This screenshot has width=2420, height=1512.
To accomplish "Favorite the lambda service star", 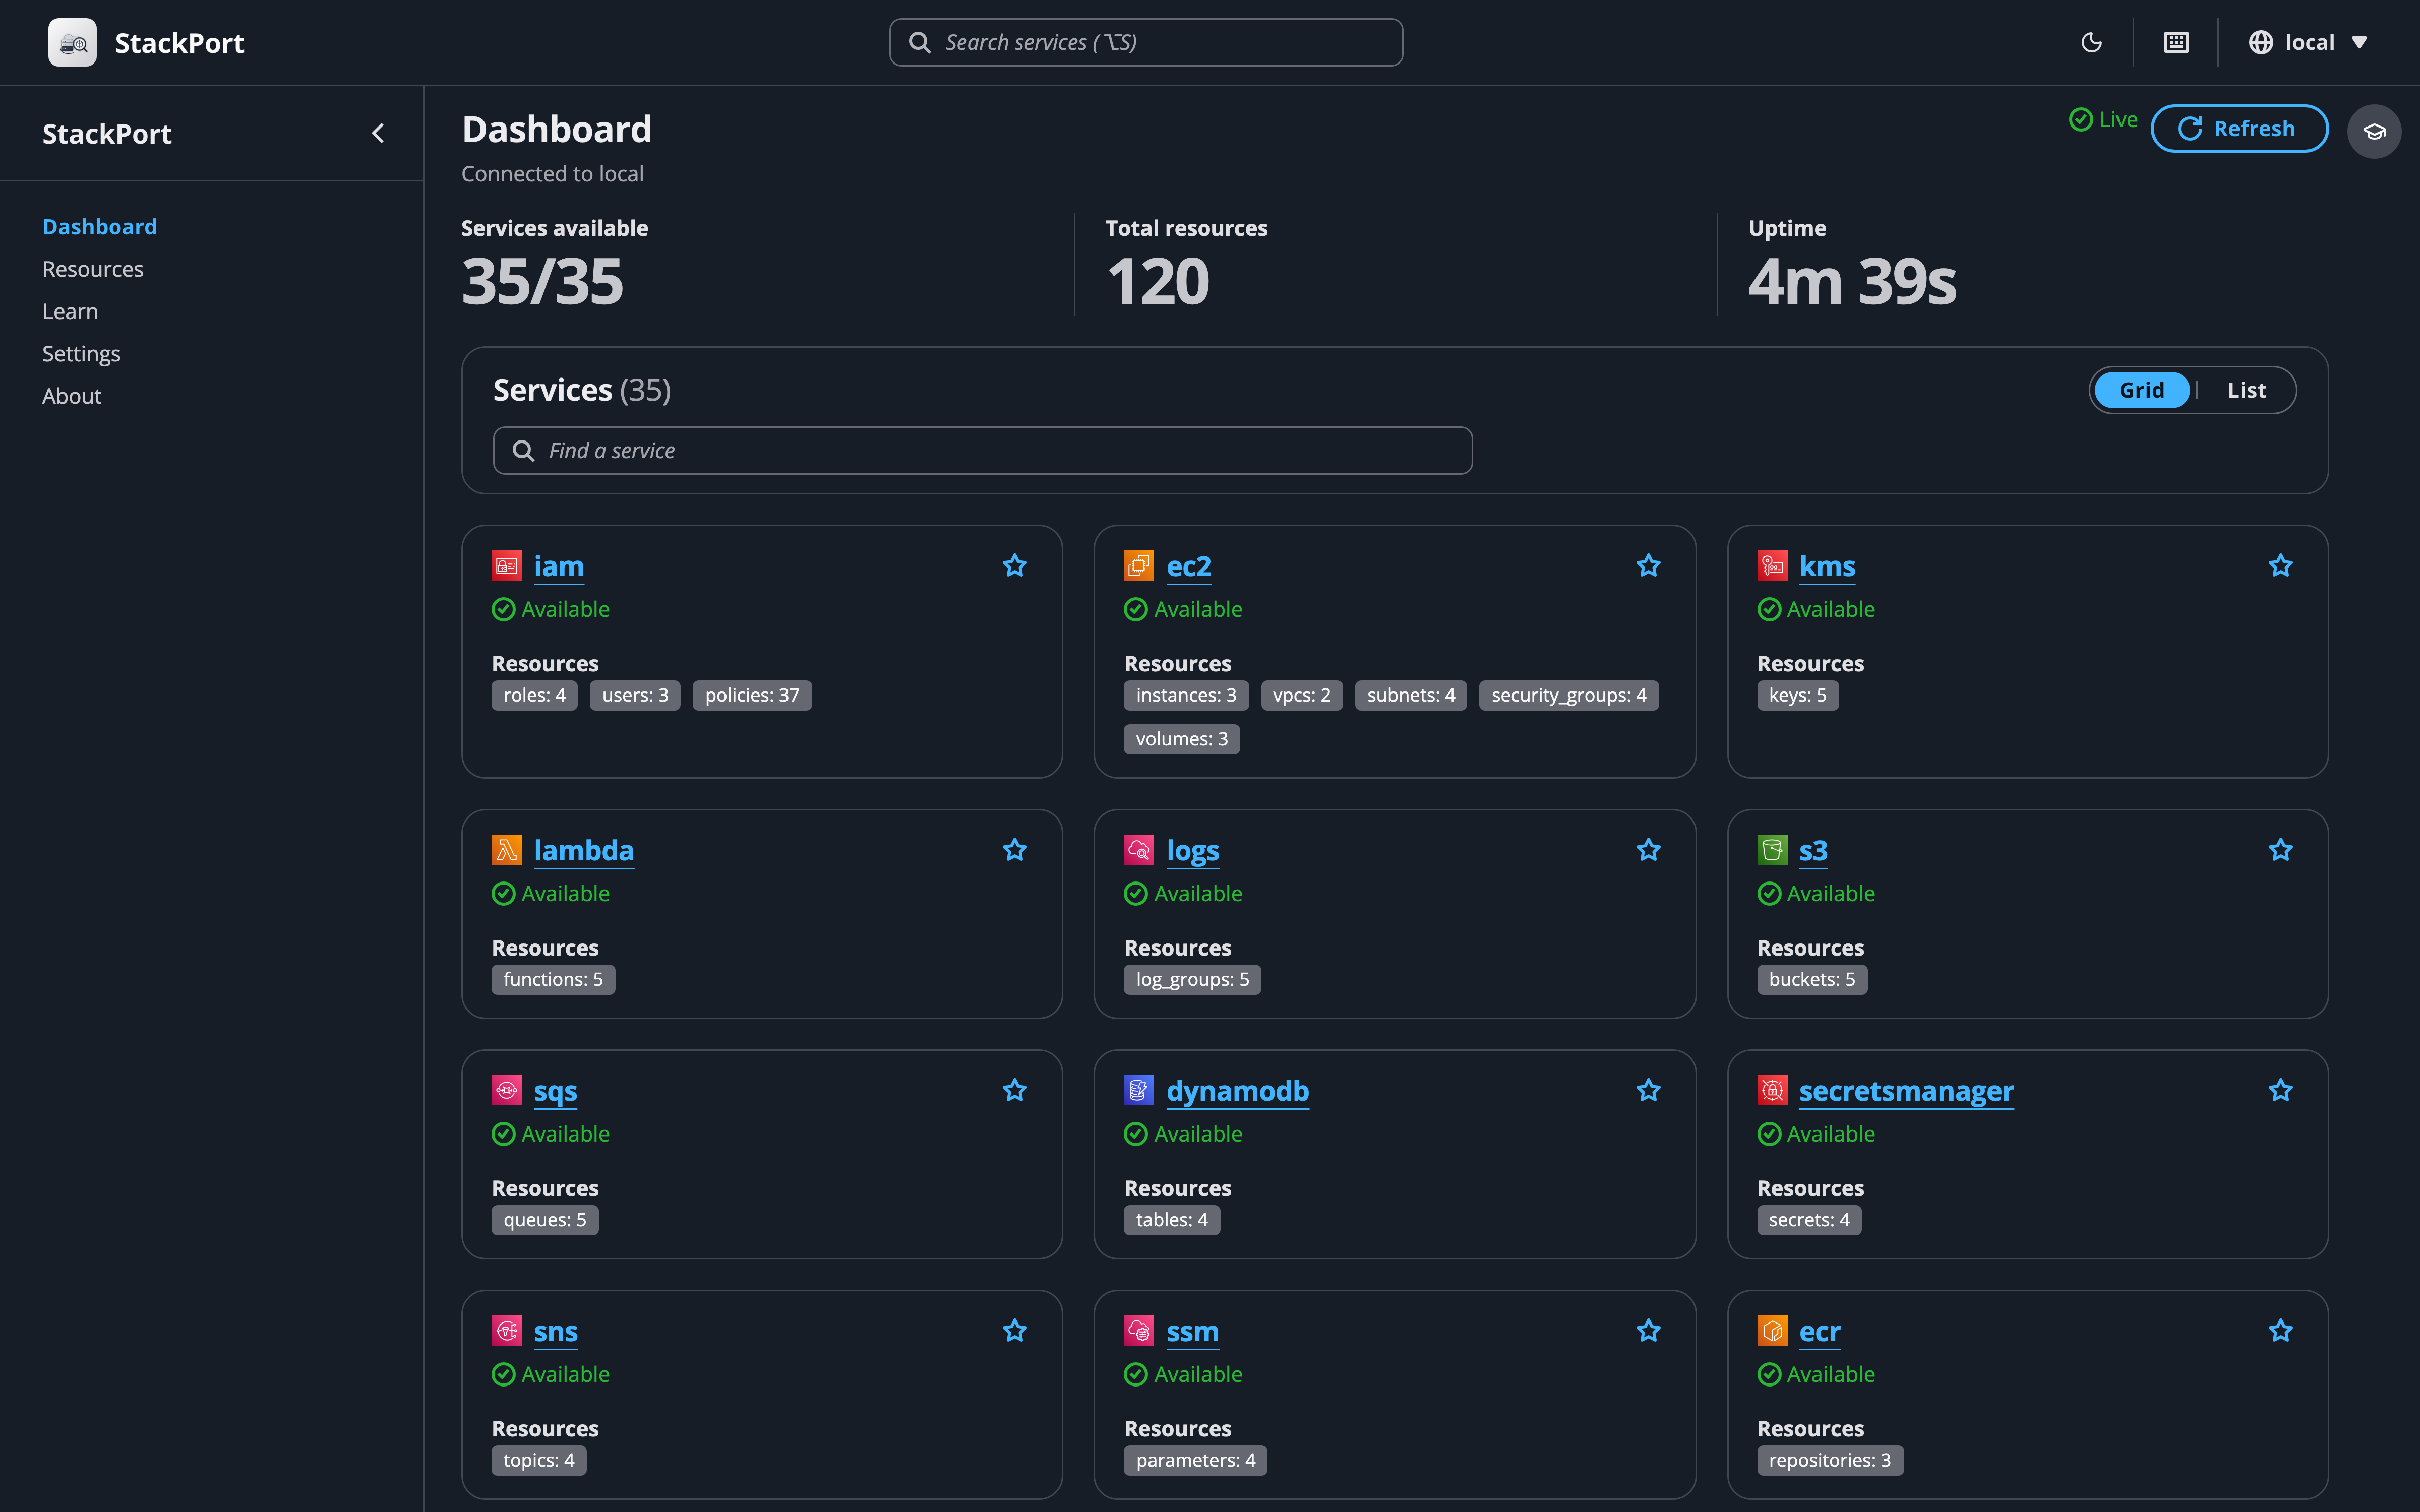I will pos(1015,850).
